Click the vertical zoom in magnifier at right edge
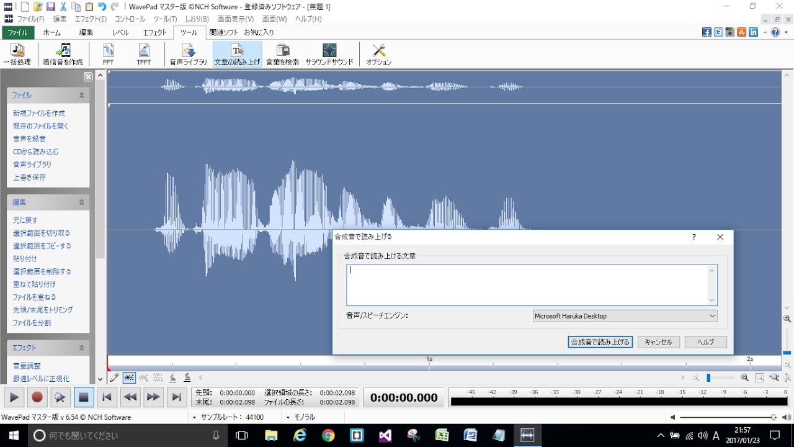Viewport: 794px width, 447px height. pyautogui.click(x=787, y=318)
